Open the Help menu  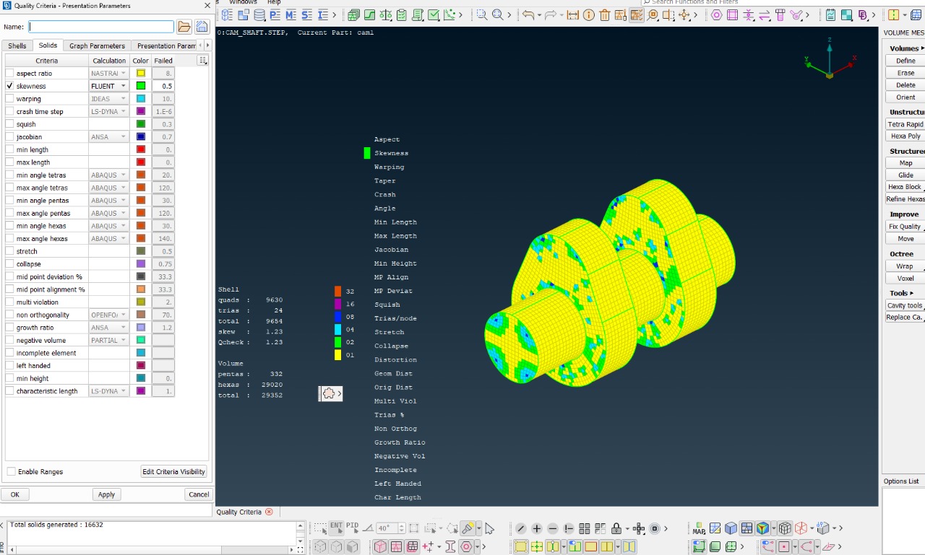coord(274,2)
